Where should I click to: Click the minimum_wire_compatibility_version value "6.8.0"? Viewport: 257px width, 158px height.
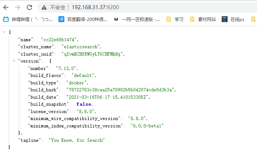pyautogui.click(x=137, y=119)
